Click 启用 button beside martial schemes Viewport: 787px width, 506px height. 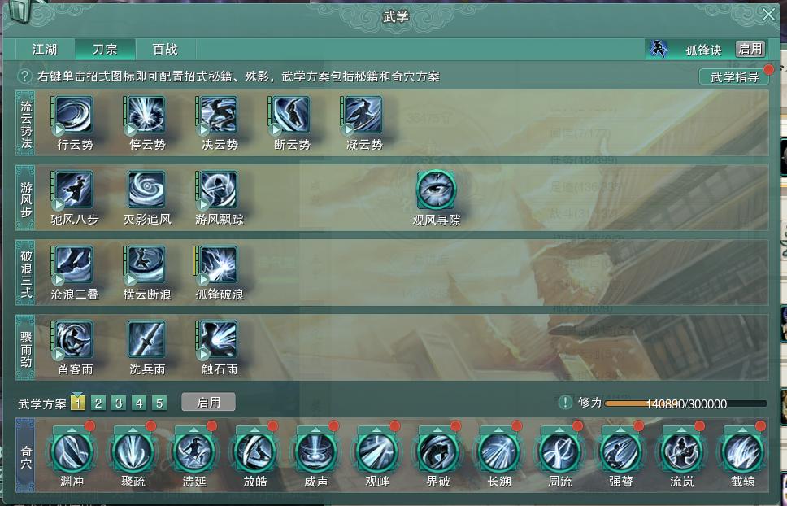coord(208,402)
